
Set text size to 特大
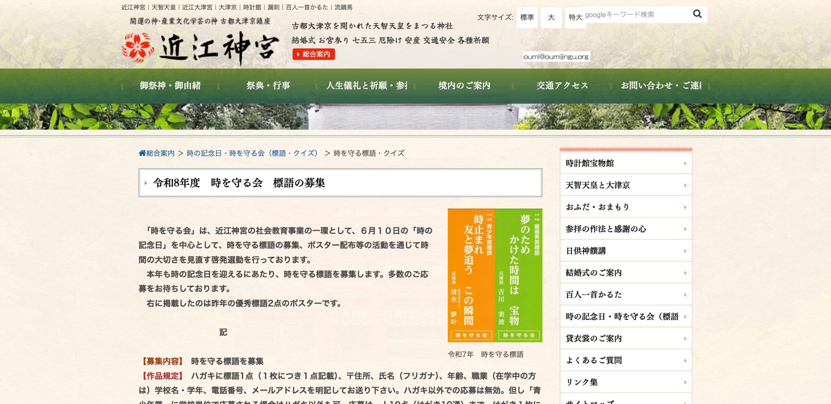tap(575, 18)
